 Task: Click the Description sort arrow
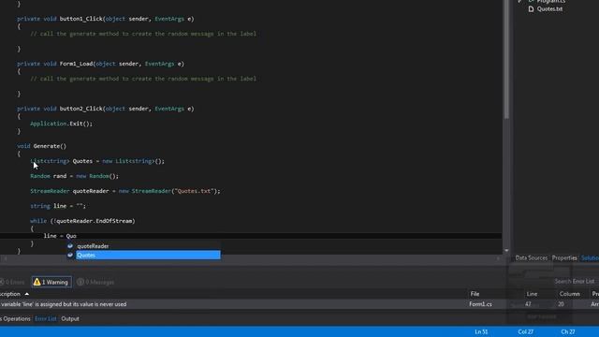coord(27,294)
